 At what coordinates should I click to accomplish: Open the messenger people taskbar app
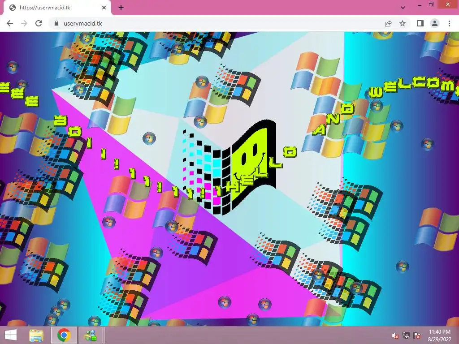91,335
